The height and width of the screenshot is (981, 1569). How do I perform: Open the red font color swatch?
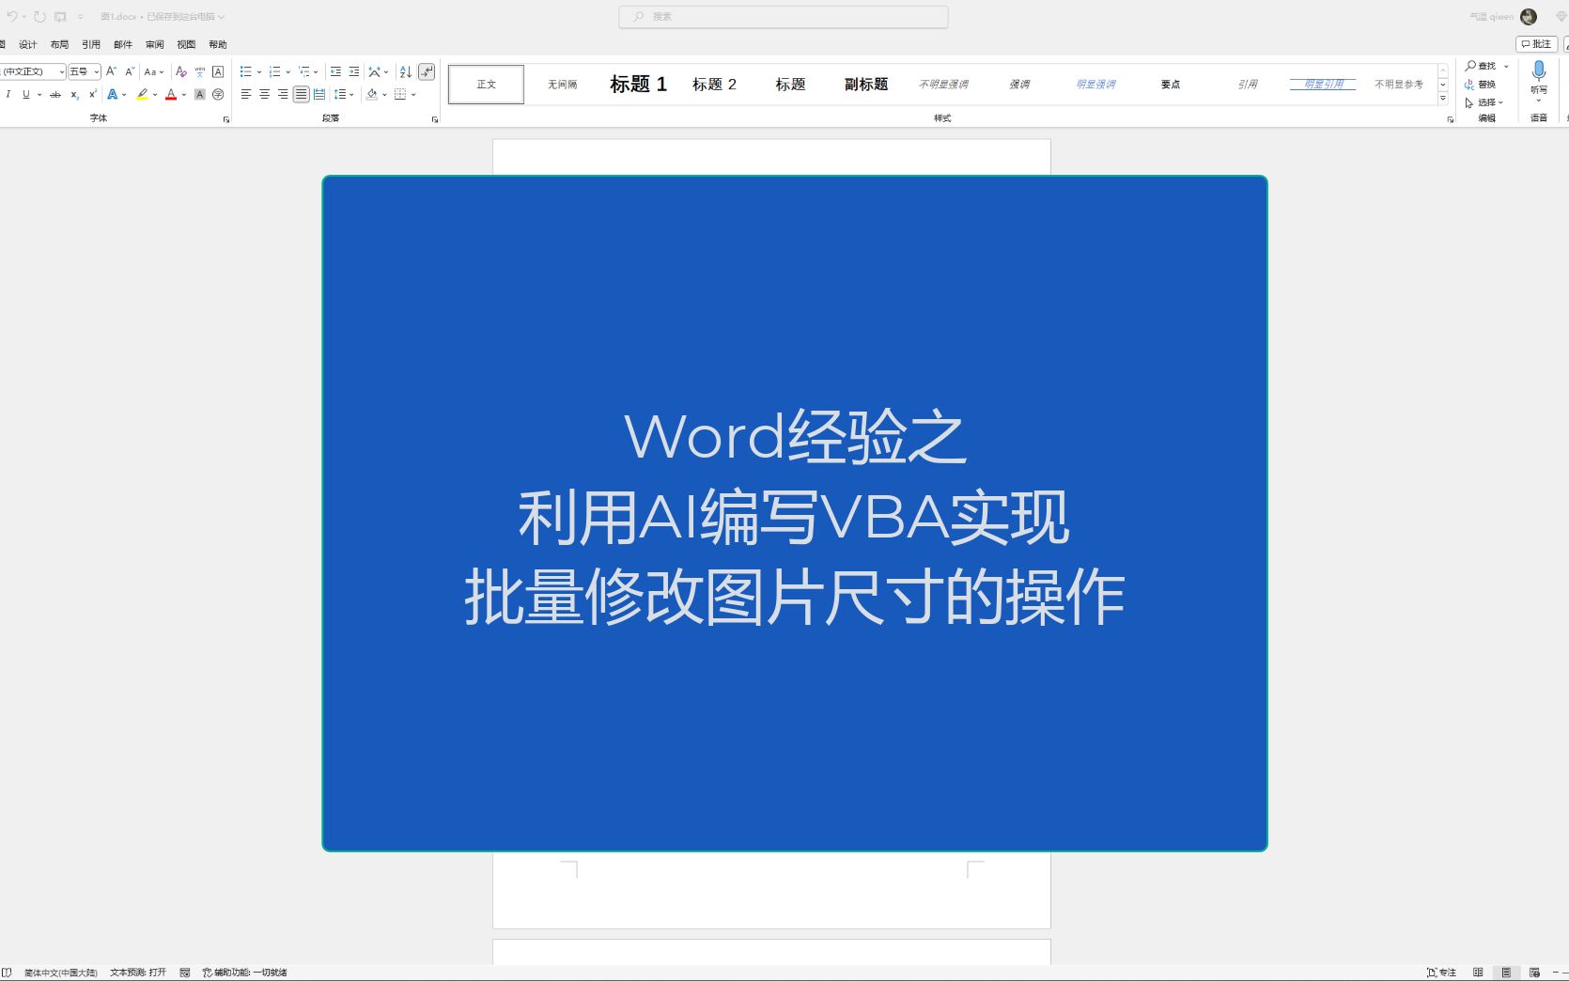171,95
